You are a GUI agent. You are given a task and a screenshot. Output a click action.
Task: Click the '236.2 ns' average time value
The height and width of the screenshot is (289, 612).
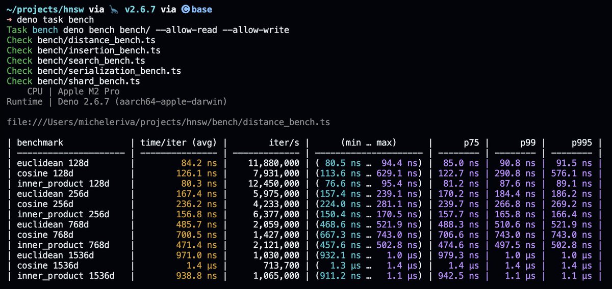(197, 204)
